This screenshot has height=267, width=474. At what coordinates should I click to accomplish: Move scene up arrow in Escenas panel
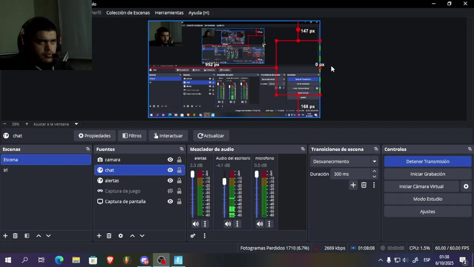39,235
